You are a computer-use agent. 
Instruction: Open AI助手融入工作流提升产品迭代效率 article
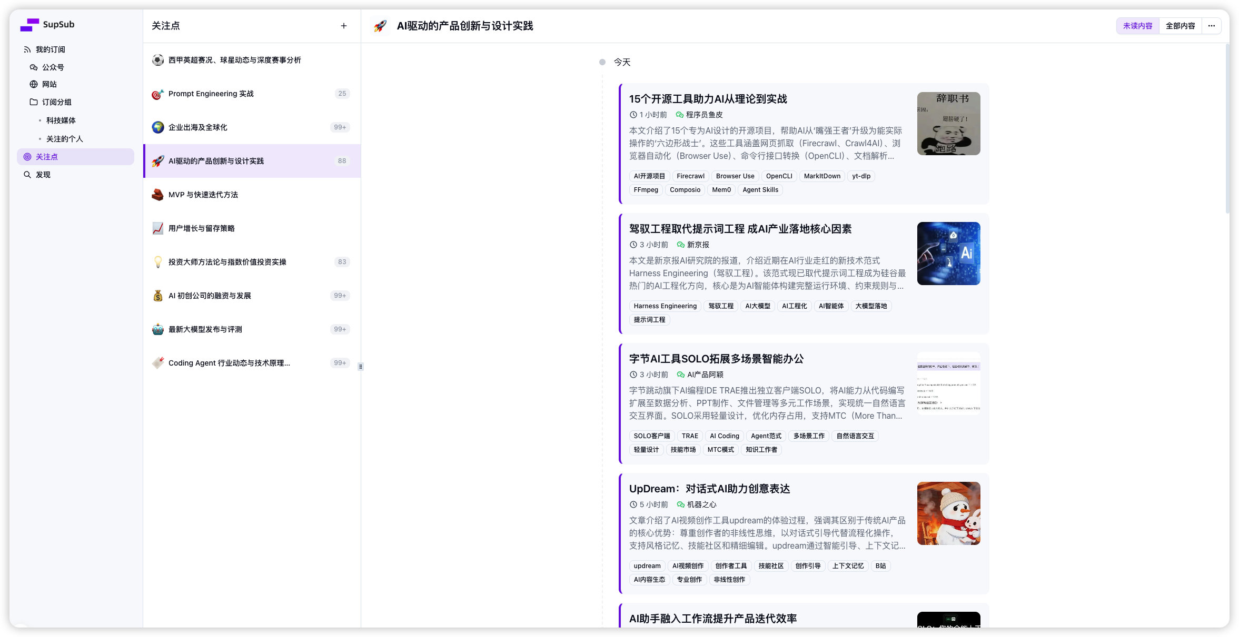[713, 619]
